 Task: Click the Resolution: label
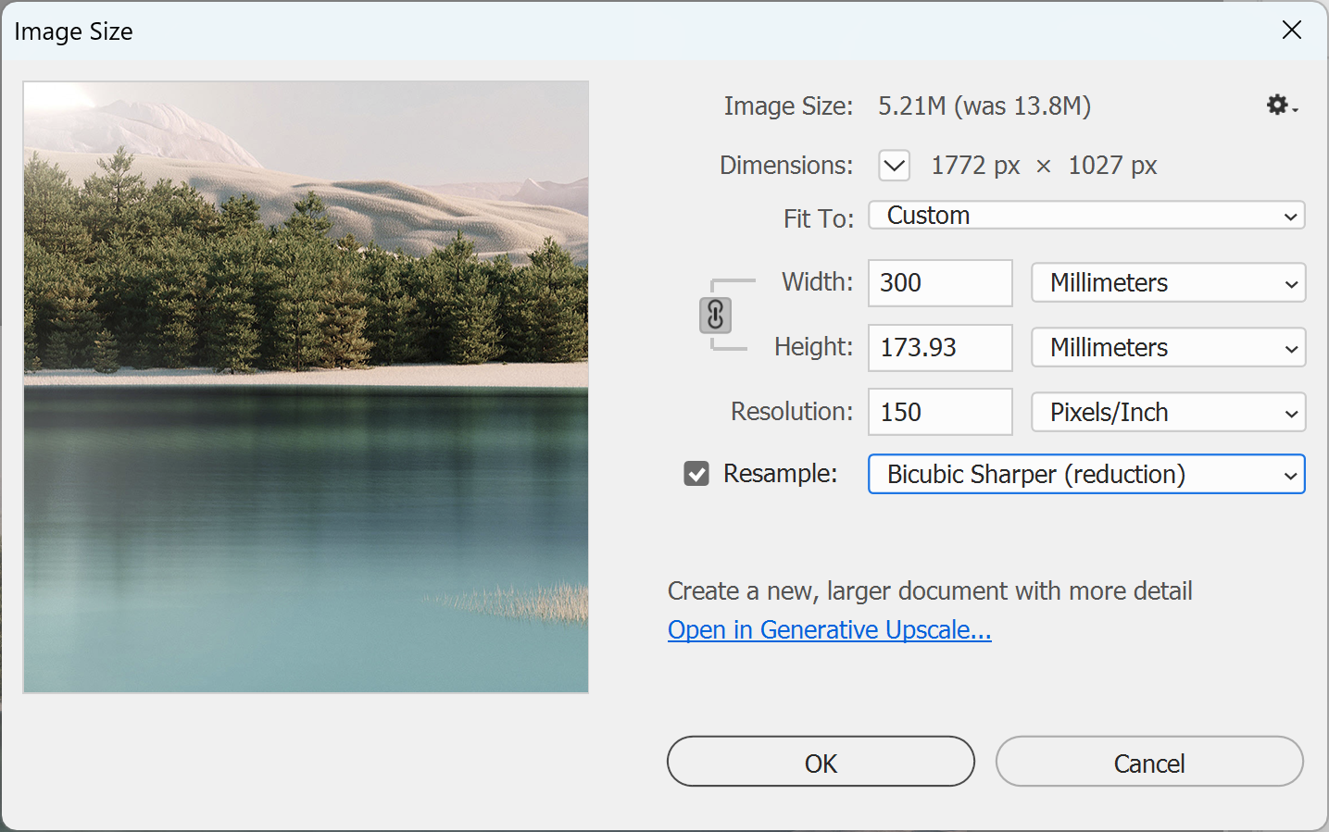click(792, 412)
